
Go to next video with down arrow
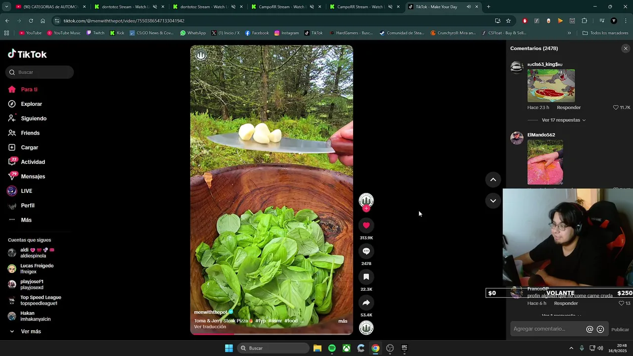(x=493, y=201)
